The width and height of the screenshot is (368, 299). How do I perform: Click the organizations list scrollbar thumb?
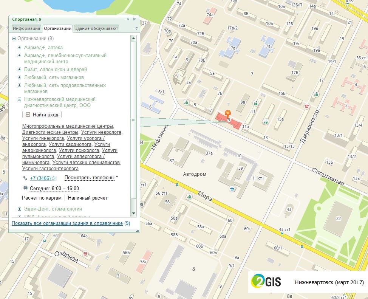(x=133, y=120)
